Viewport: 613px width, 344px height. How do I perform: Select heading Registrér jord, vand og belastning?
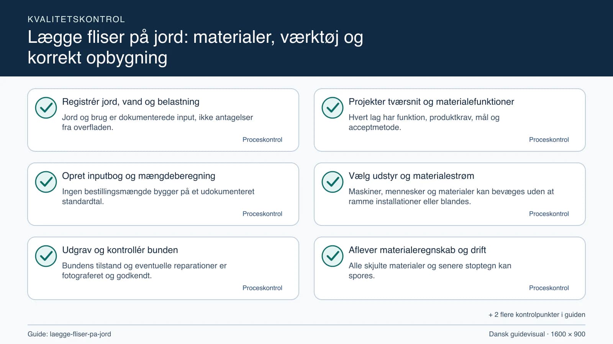pos(131,102)
